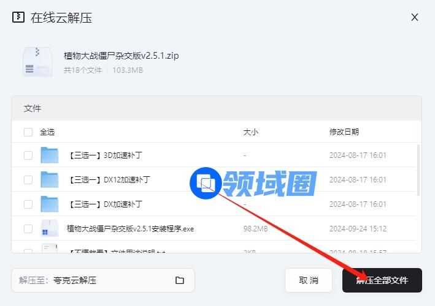Screen dimensions: 435x306
Task: Click the DX12加速补丁 folder icon
Action: [x=49, y=180]
